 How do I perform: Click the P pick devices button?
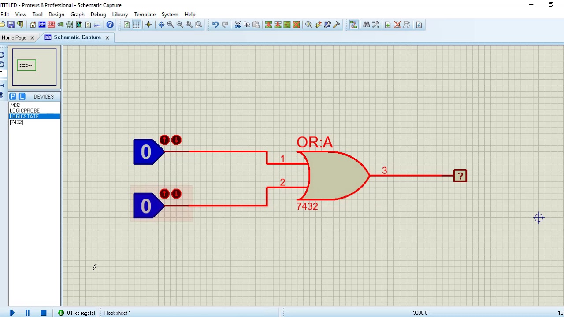pyautogui.click(x=13, y=96)
